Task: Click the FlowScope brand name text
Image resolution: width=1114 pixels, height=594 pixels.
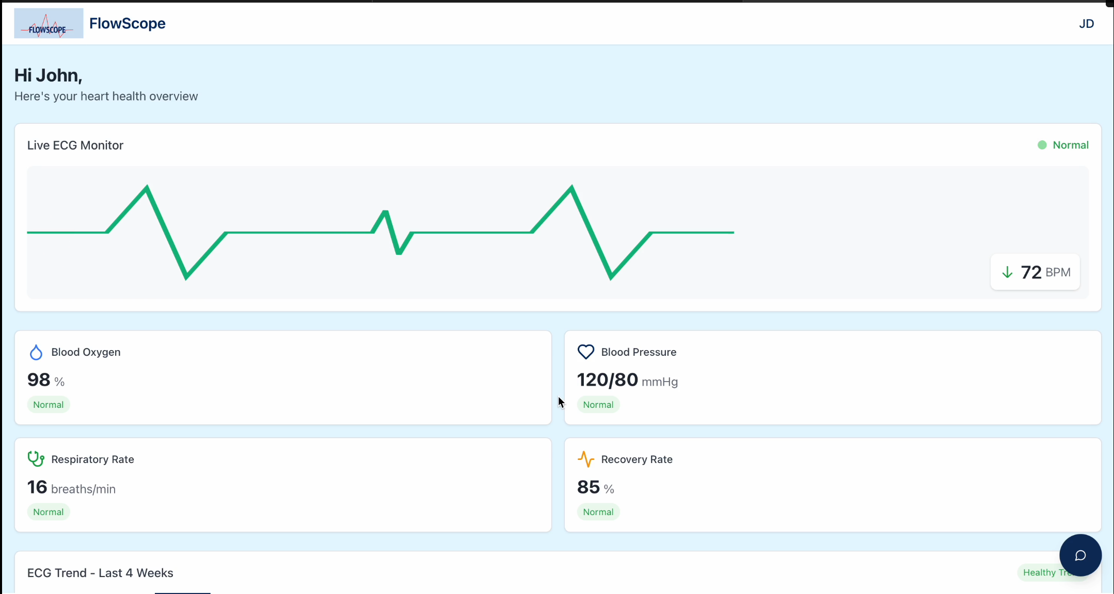Action: pyautogui.click(x=127, y=24)
